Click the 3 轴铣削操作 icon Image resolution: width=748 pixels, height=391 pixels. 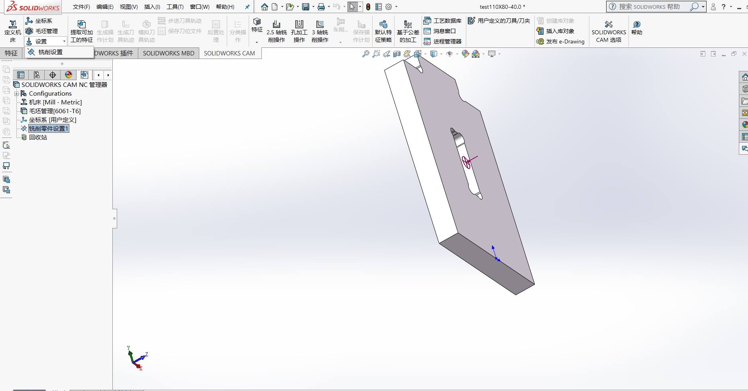coord(320,24)
